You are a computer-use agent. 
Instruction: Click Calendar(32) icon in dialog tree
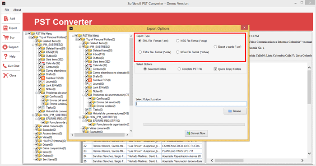pyautogui.click(x=90, y=65)
